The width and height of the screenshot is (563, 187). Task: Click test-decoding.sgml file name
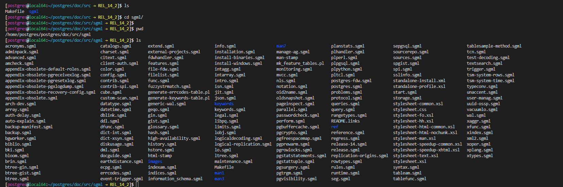[x=488, y=58]
